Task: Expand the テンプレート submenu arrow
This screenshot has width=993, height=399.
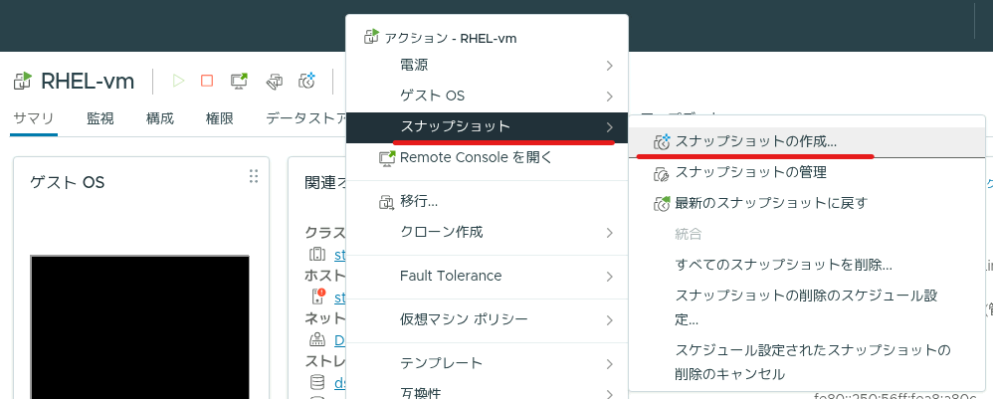Action: click(609, 364)
